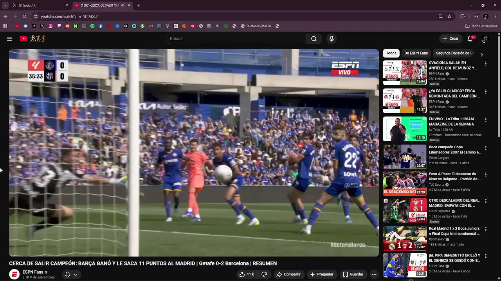Image resolution: width=501 pixels, height=281 pixels.
Task: Click the video player to pause
Action: [194, 153]
